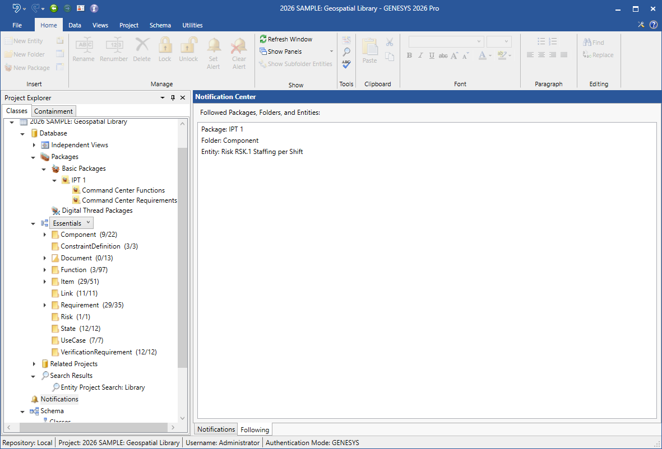The height and width of the screenshot is (449, 662).
Task: Switch to the Containment tab
Action: tap(53, 111)
